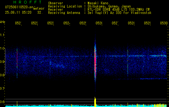Click the Receiver label
Screen dimensions: 169x107
(x=56, y=10)
